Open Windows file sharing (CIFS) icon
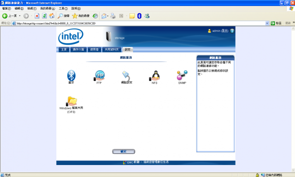 [71, 101]
